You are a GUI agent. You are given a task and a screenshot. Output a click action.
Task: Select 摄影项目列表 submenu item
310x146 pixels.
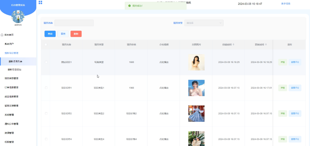(18, 61)
